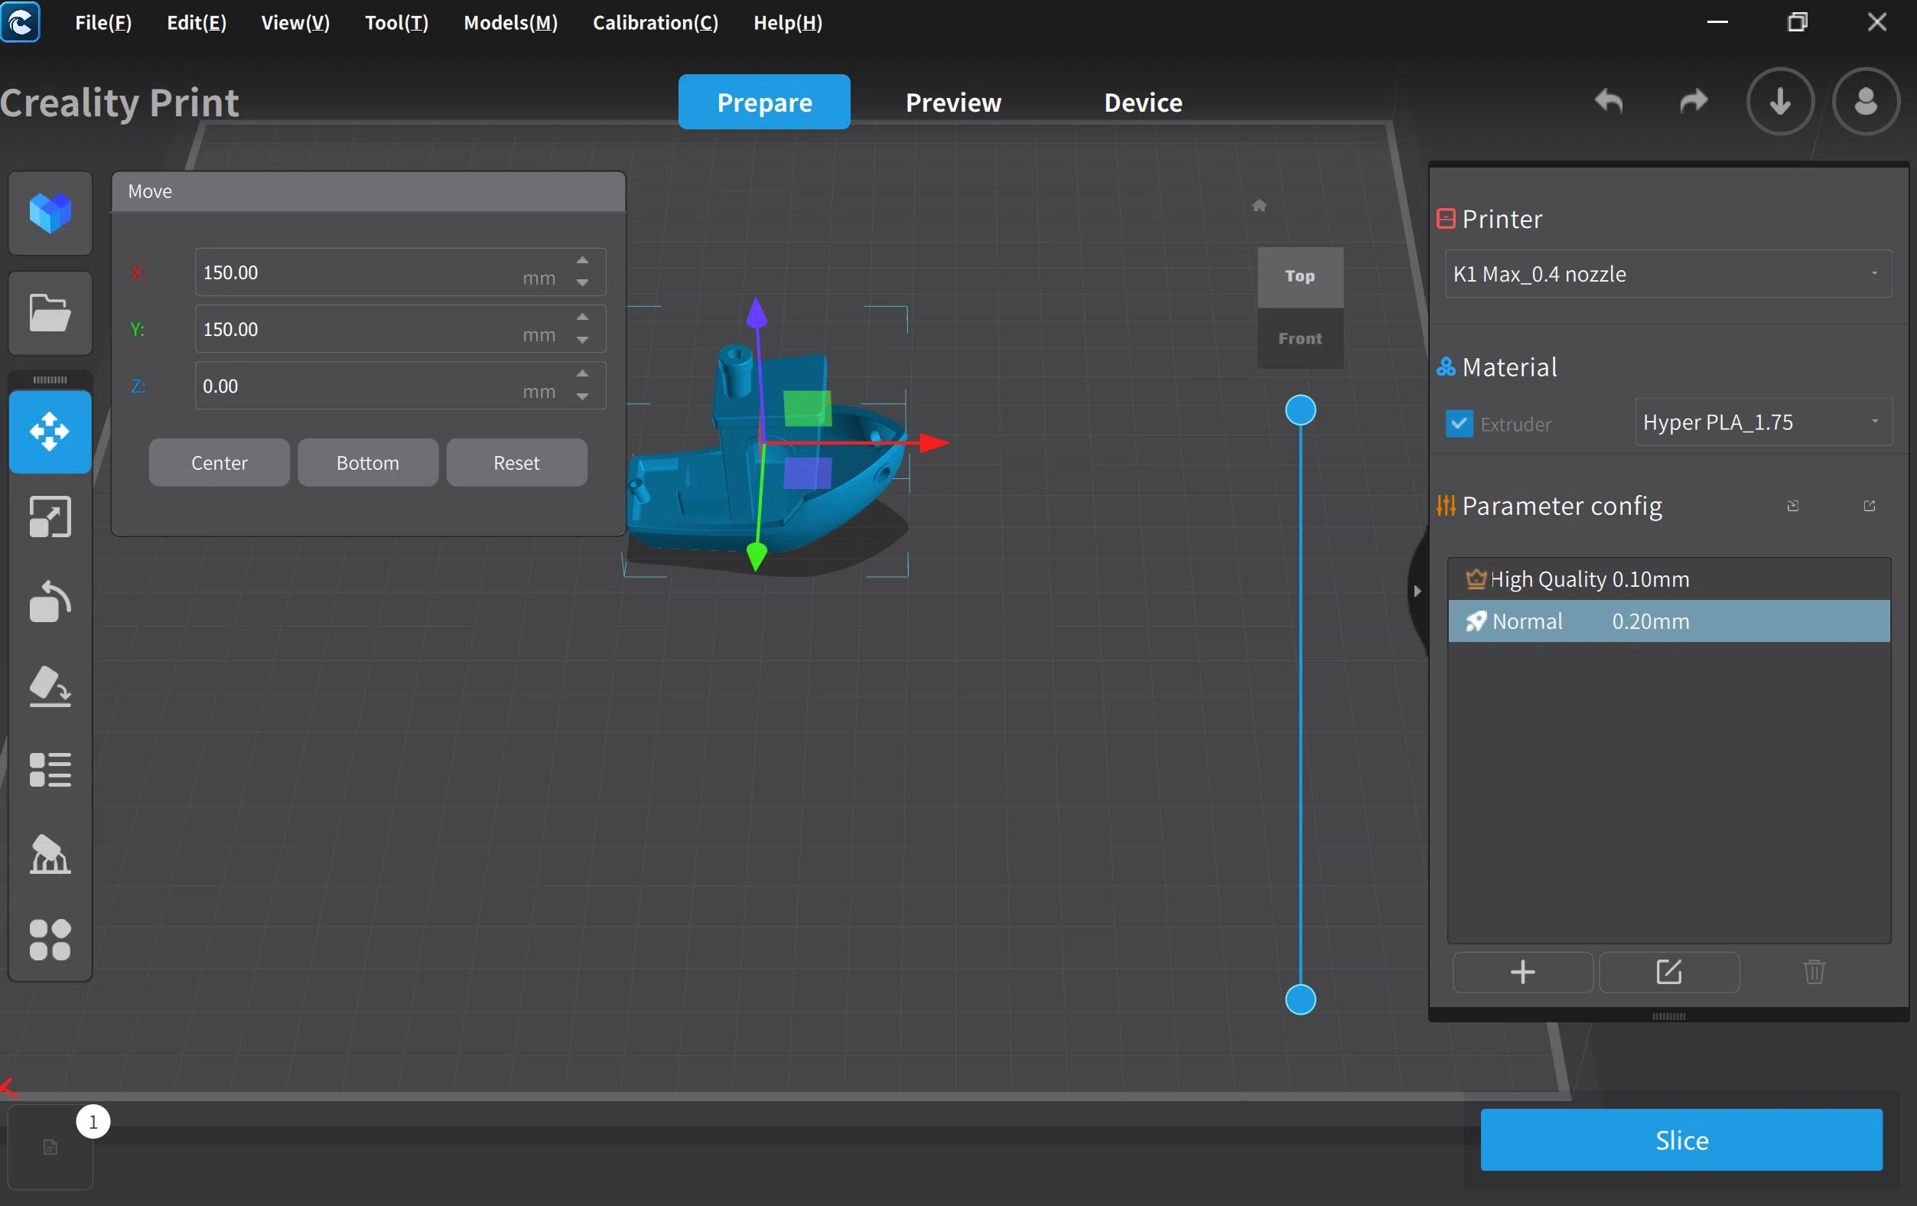The width and height of the screenshot is (1917, 1206).
Task: Click the Reset button
Action: [516, 463]
